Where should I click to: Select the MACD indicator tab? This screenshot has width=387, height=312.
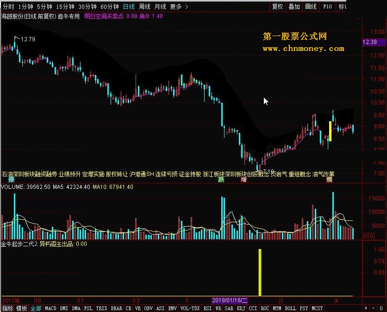click(x=50, y=308)
